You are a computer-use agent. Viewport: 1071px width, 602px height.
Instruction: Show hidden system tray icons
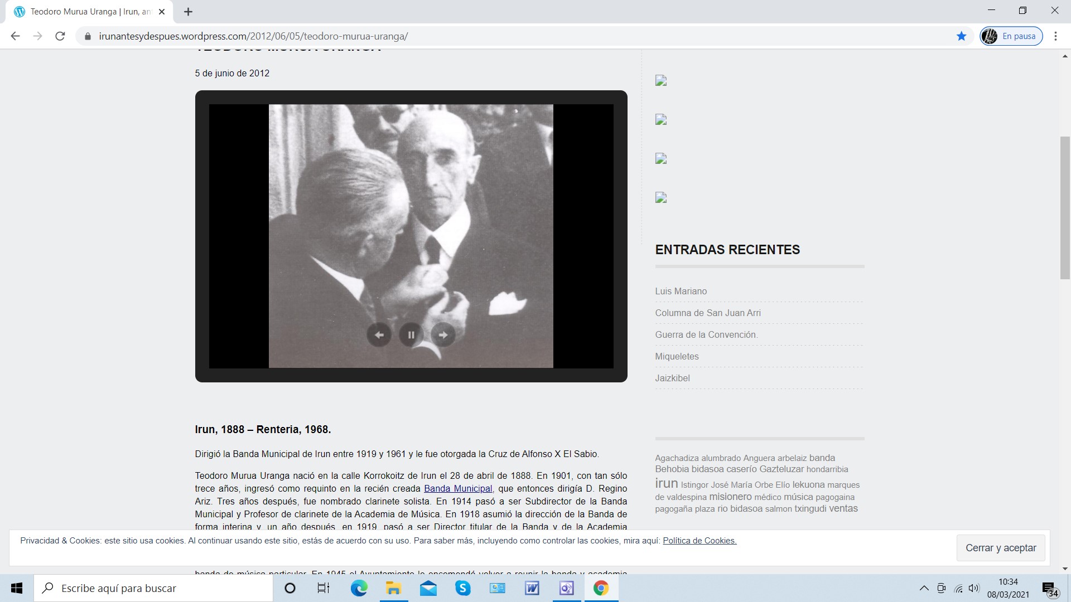(x=924, y=588)
